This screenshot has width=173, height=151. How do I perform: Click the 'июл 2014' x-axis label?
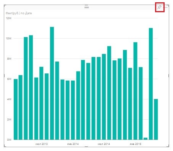point(104,144)
